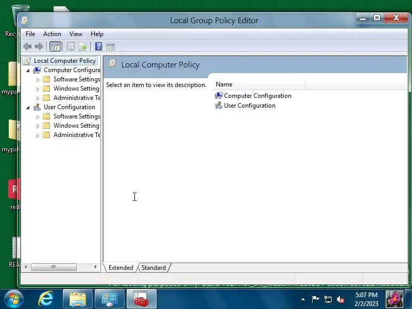
Task: Open Properties from the toolbar icon
Action: 71,47
